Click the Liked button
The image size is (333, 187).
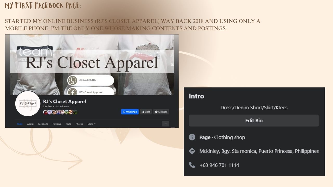pos(146,112)
